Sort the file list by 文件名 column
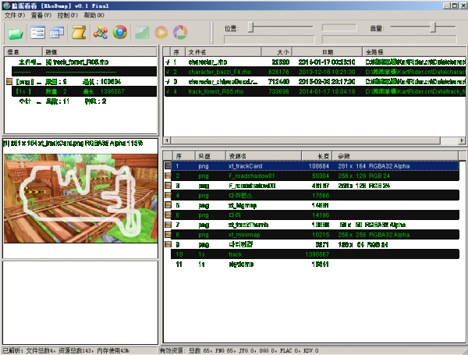468x355 pixels. point(223,52)
